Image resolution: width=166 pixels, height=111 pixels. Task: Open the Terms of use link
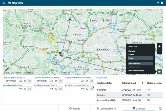pos(28,73)
